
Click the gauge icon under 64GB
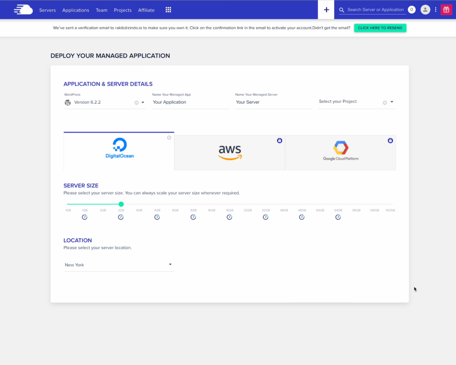click(338, 217)
